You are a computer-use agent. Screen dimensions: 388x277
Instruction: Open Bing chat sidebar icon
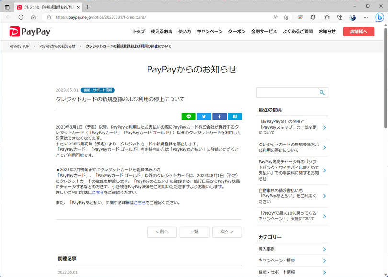click(379, 17)
